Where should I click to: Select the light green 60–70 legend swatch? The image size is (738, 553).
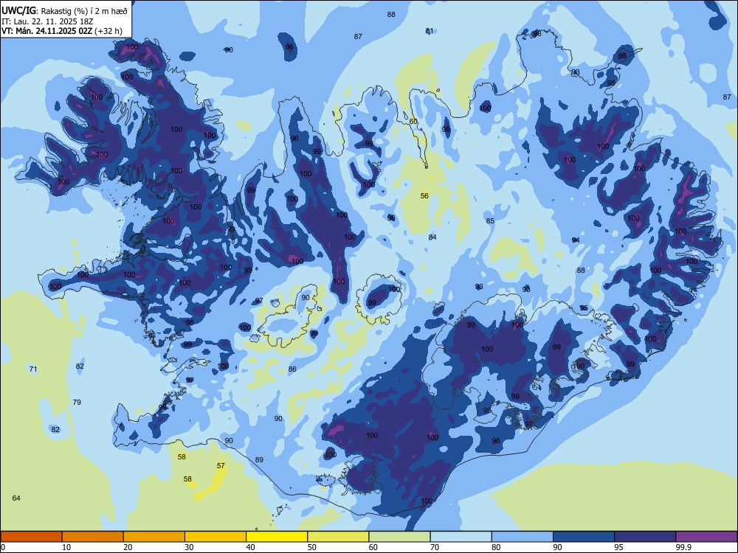(x=399, y=537)
